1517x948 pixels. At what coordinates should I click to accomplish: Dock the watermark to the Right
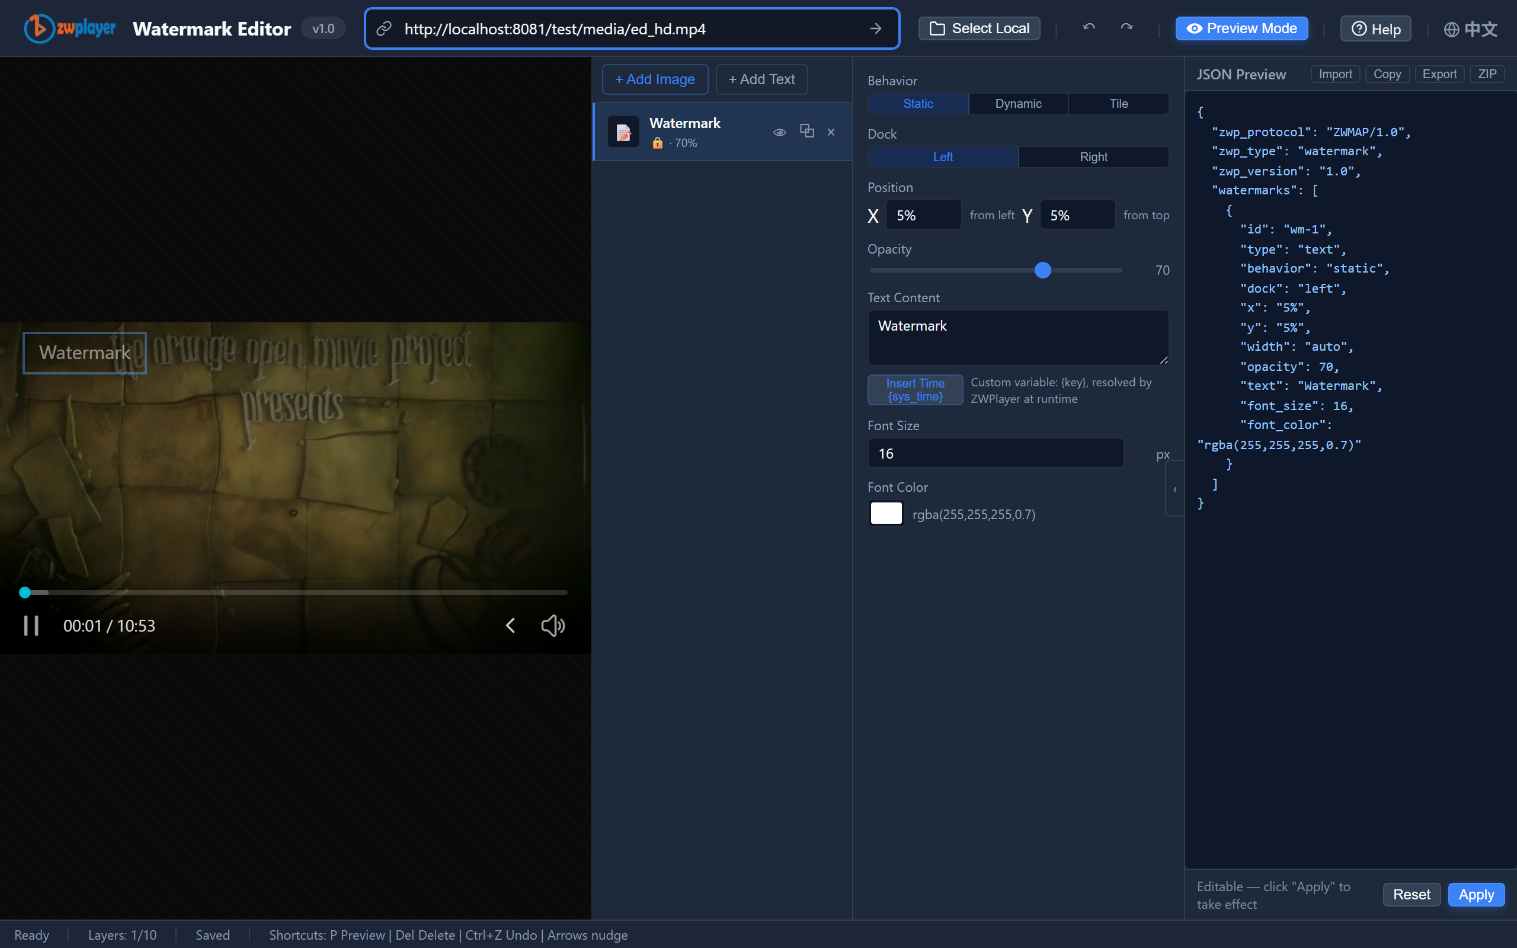click(x=1093, y=157)
